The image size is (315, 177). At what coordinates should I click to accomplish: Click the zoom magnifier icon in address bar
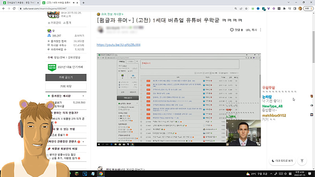[x=235, y=9]
